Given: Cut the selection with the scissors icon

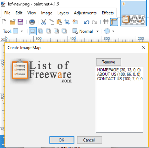Looking at the screenshot, I should pyautogui.click(x=44, y=22).
